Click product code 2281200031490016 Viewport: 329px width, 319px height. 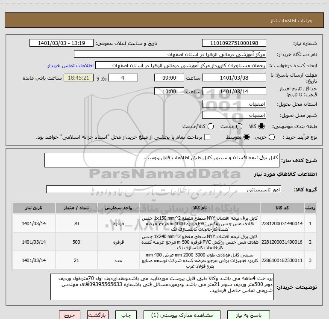point(282,242)
